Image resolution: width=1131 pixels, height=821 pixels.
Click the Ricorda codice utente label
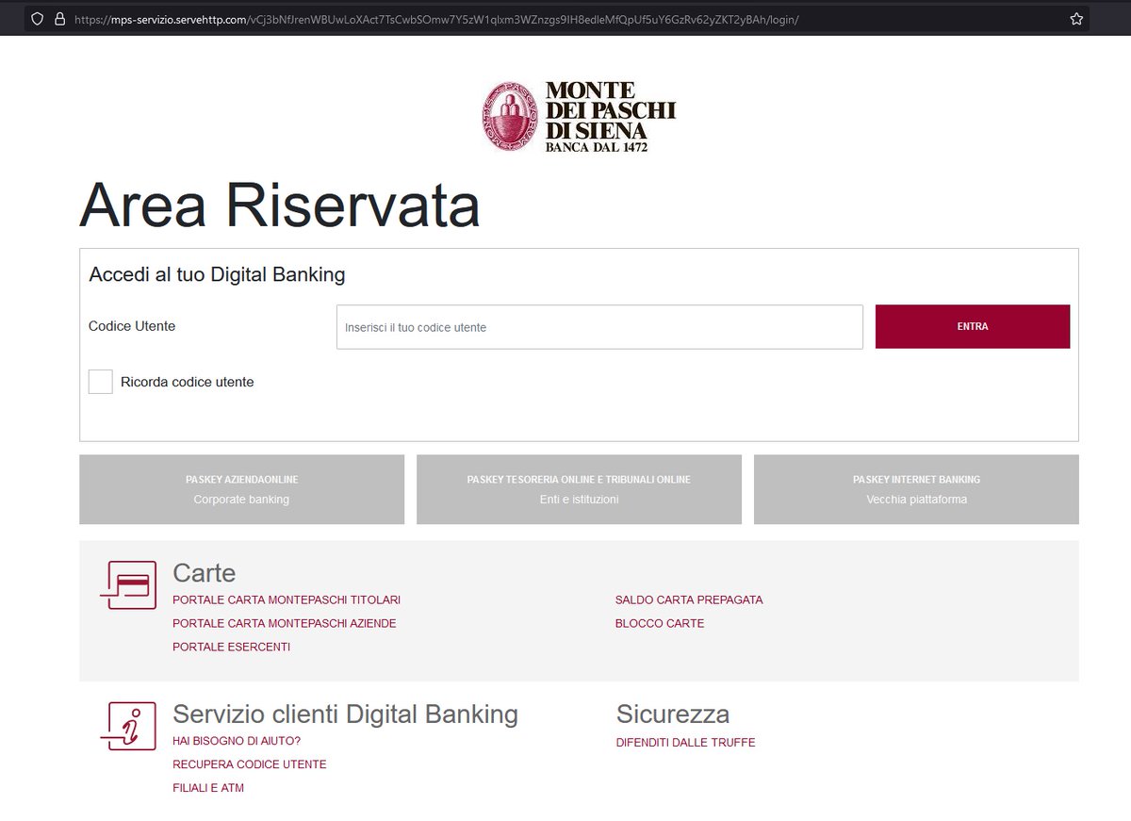(188, 383)
